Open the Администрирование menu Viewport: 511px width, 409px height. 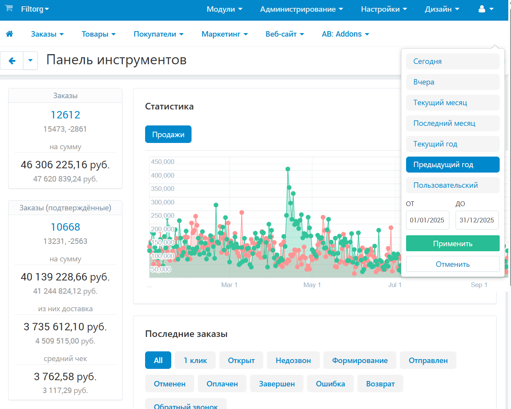coord(302,9)
